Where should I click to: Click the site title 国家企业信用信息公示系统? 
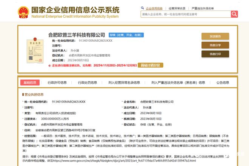[75, 10]
